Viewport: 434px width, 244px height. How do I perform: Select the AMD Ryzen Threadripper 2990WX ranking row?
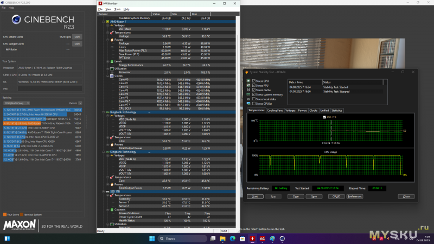(x=42, y=110)
